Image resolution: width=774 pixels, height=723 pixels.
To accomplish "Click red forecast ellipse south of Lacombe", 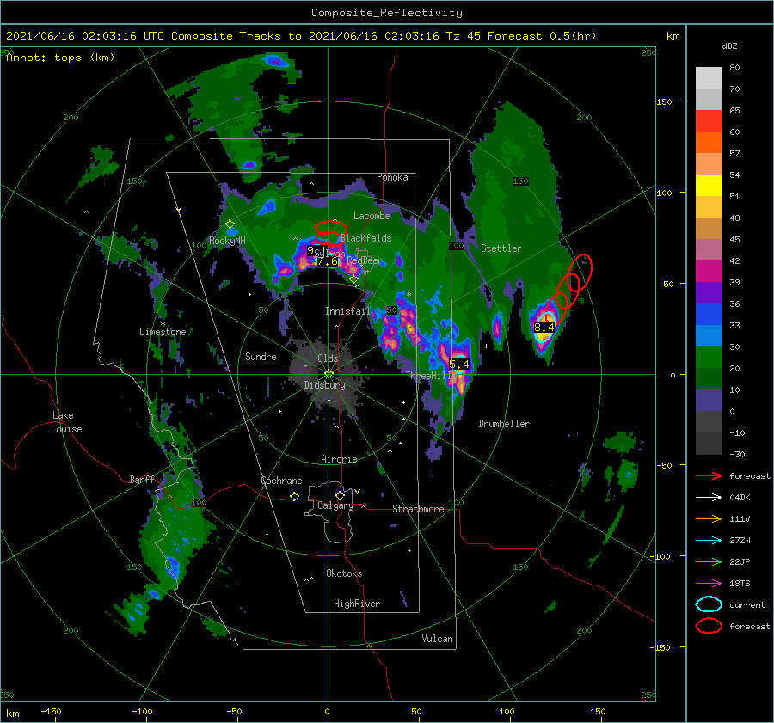I will (331, 228).
